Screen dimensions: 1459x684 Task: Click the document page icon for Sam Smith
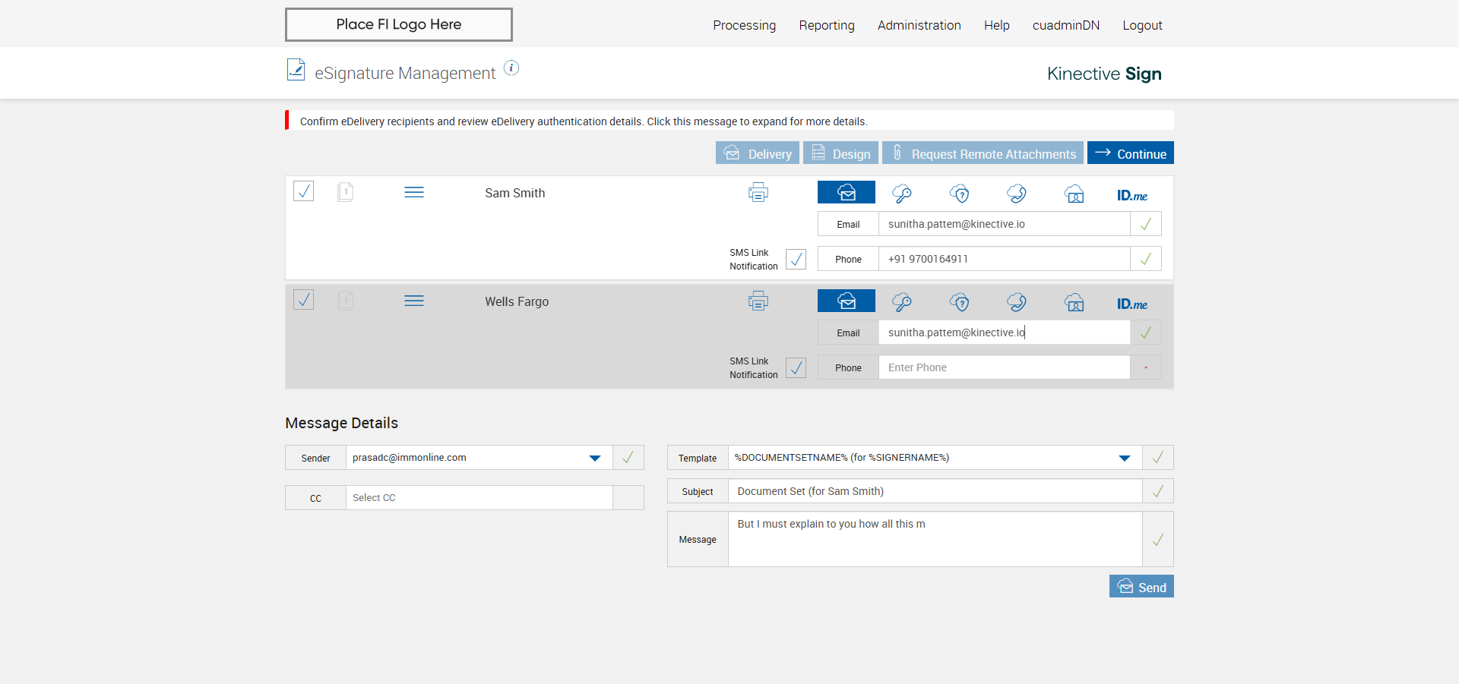coord(345,192)
